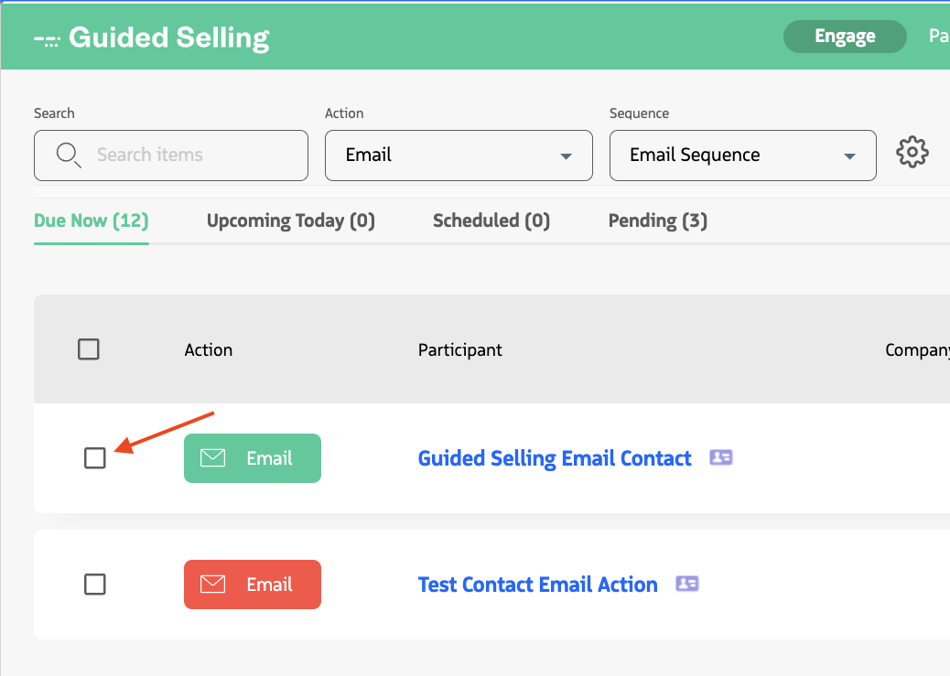The height and width of the screenshot is (676, 950).
Task: Check the select-all checkbox in table header
Action: [x=89, y=349]
